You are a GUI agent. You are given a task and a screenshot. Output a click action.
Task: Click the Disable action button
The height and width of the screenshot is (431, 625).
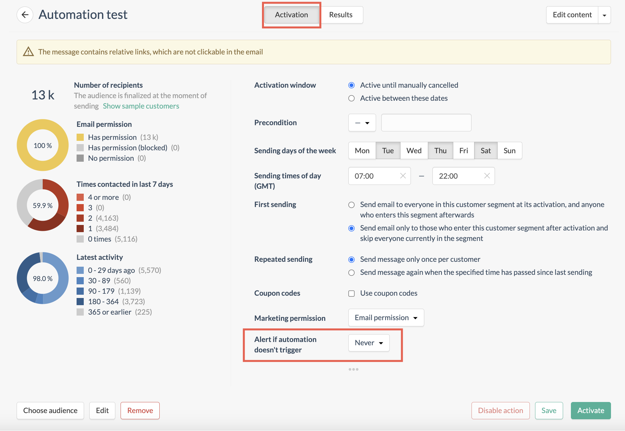501,410
